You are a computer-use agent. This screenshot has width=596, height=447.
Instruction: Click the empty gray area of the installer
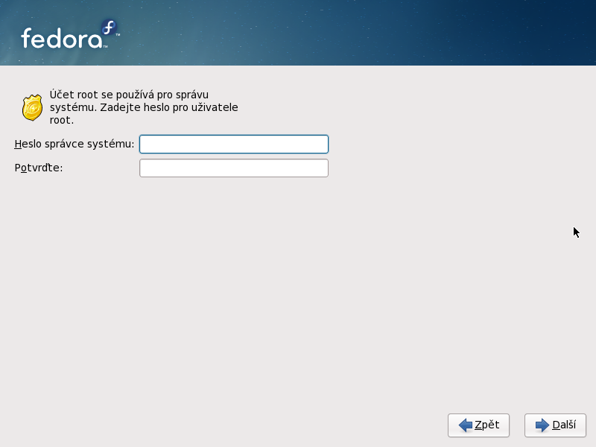[298, 298]
